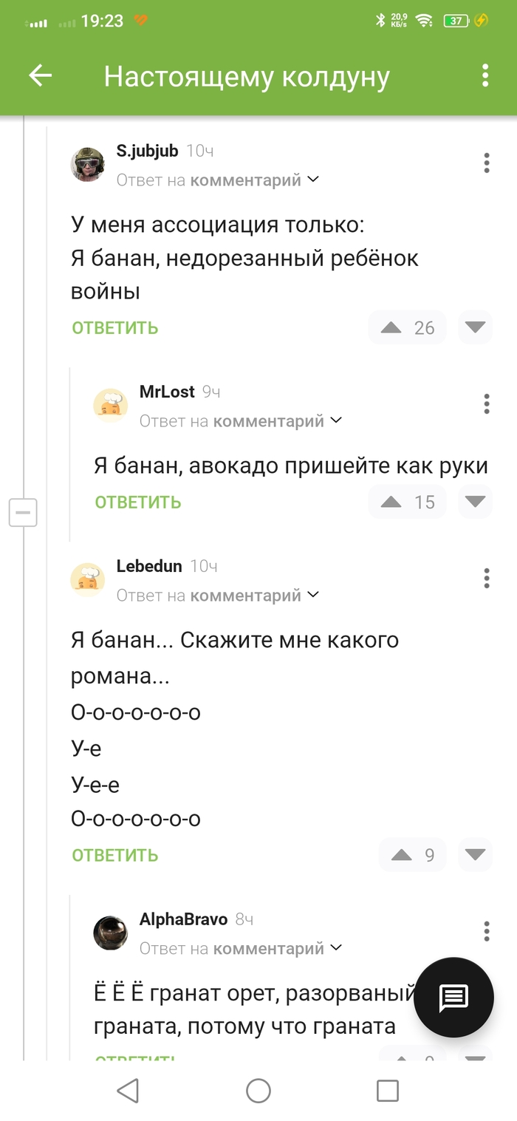Open options menu for MrLost's comment
This screenshot has height=1121, width=517.
click(486, 403)
